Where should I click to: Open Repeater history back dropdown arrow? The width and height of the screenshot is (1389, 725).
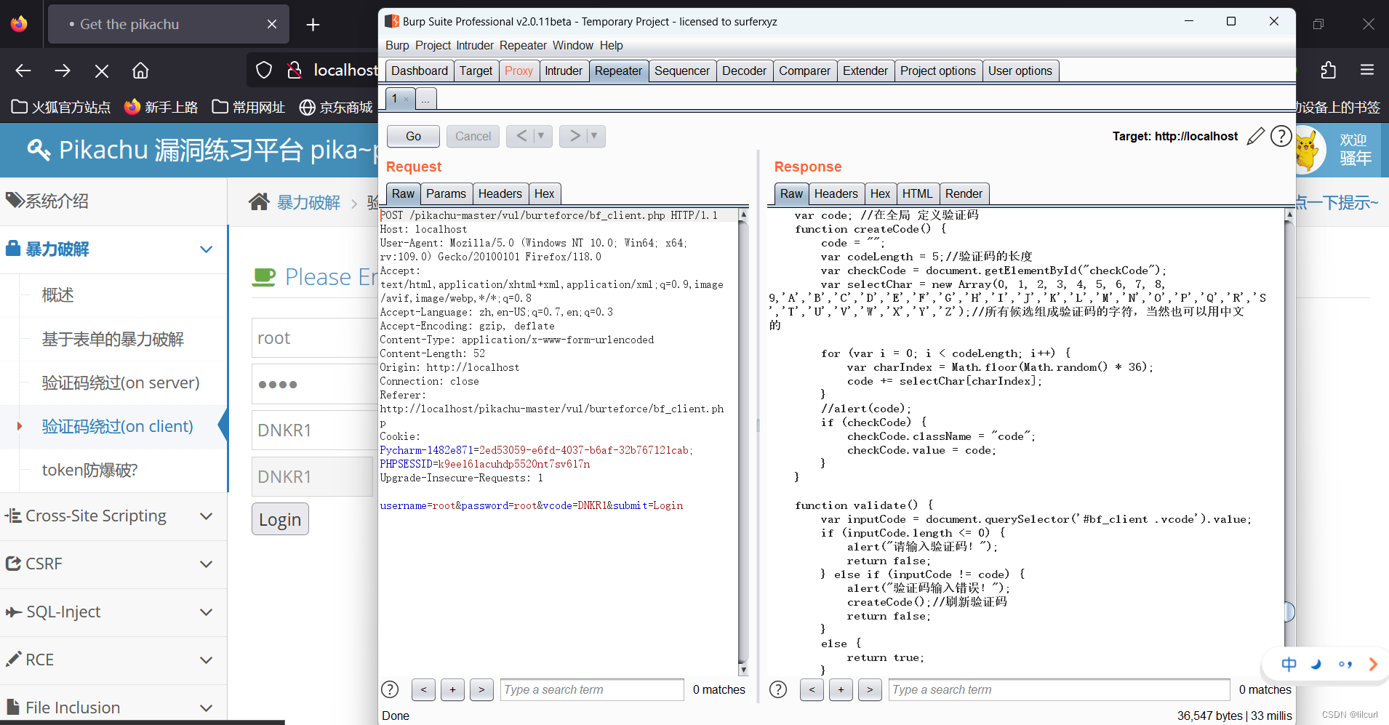pos(540,136)
